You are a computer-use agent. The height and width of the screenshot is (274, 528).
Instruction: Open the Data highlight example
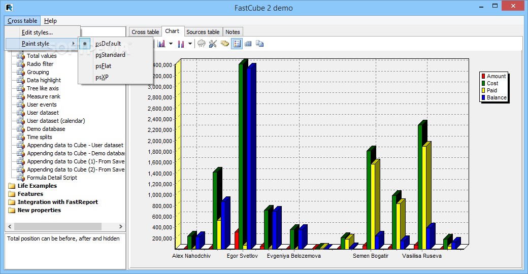coord(44,80)
